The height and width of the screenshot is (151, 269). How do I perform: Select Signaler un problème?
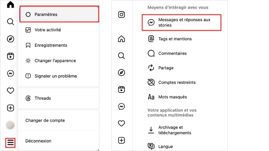click(x=56, y=76)
